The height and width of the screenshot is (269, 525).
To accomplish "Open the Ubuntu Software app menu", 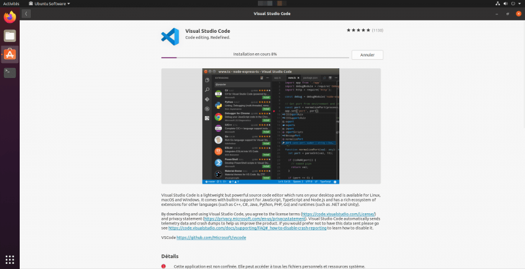I will pos(49,4).
